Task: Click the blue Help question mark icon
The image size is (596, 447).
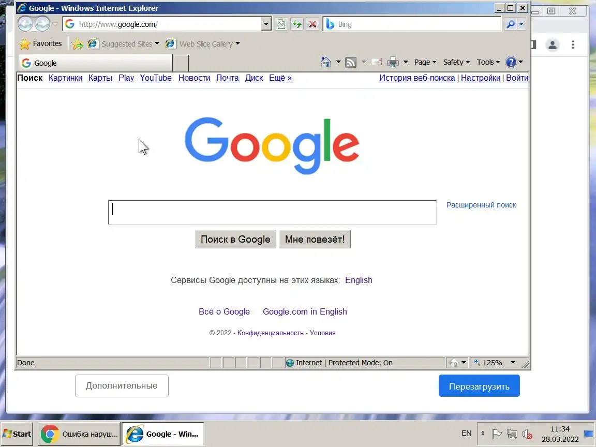Action: (x=511, y=62)
